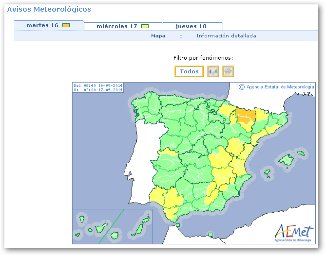The image size is (325, 255).
Task: Open the martes 16 tab
Action: [x=42, y=26]
